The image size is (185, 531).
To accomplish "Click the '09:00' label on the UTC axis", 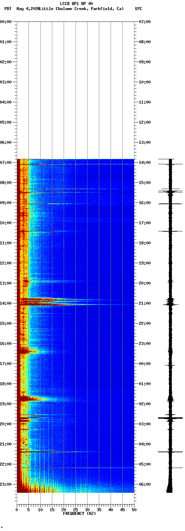I will coord(145,62).
